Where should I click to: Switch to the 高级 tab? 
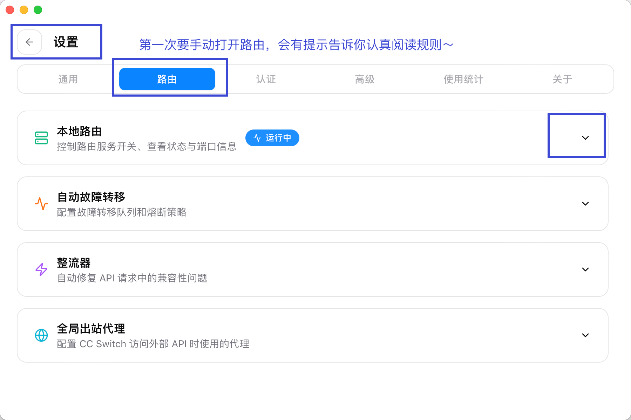click(365, 79)
